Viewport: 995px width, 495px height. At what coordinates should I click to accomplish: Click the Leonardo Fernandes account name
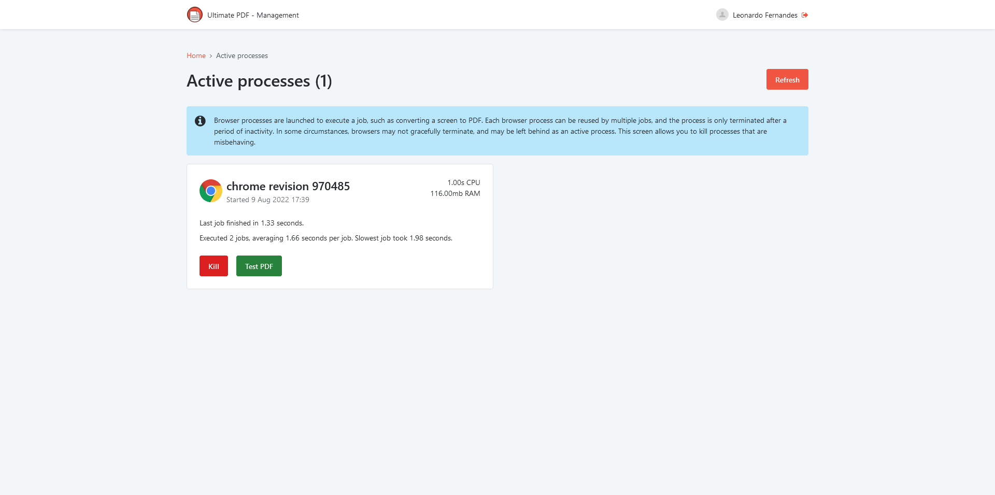(765, 15)
